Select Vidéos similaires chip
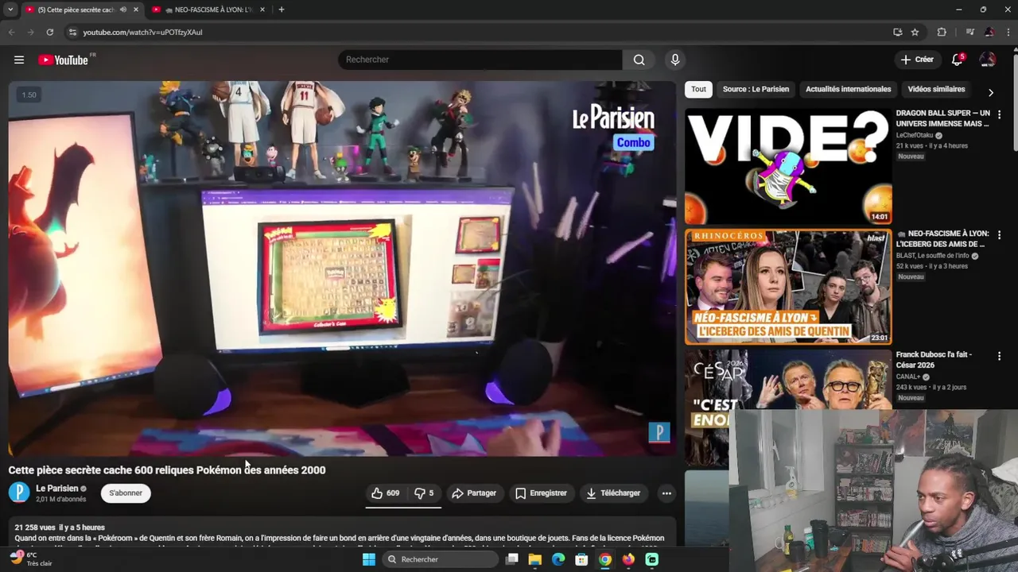Image resolution: width=1018 pixels, height=572 pixels. 936,89
